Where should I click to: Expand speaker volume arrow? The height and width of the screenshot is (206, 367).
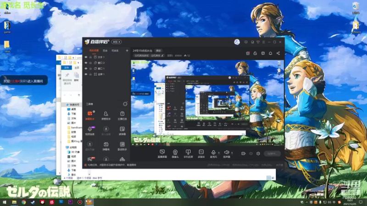pyautogui.click(x=232, y=153)
